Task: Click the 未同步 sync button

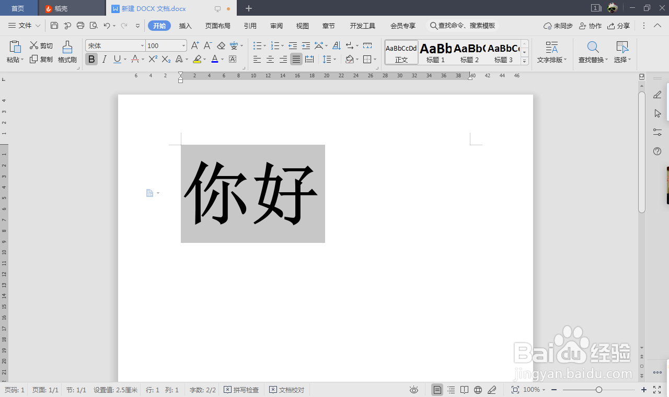Action: pos(558,26)
